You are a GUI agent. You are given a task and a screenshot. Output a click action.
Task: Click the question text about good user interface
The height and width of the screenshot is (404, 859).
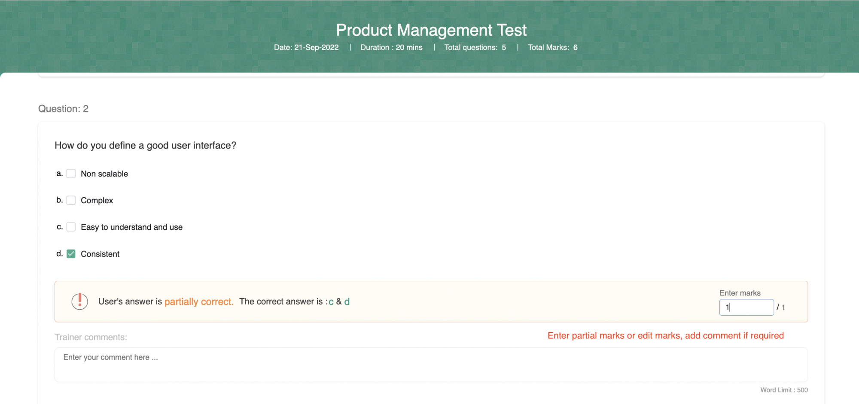(x=145, y=146)
